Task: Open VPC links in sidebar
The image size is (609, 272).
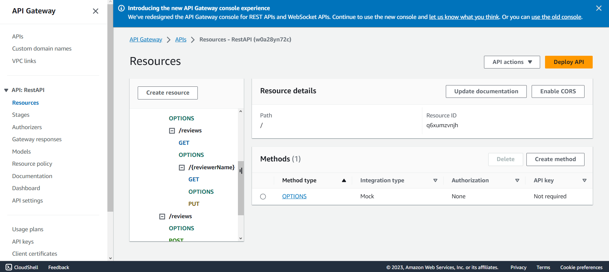Action: (24, 61)
